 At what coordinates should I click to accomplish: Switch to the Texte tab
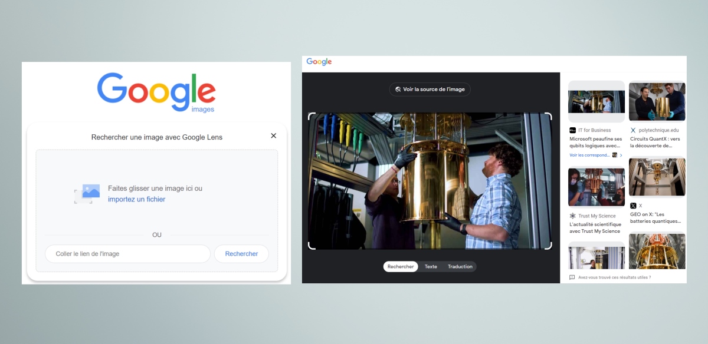[x=431, y=267]
